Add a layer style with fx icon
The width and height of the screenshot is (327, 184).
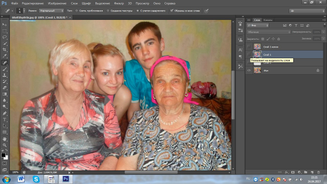pos(286,172)
